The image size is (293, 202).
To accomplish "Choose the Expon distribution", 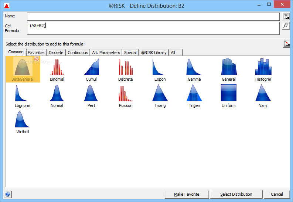I will pyautogui.click(x=160, y=70).
